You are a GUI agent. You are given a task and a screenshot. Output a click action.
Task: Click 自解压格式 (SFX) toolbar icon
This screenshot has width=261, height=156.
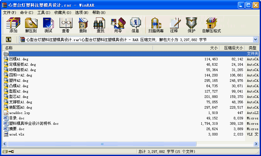(x=212, y=25)
